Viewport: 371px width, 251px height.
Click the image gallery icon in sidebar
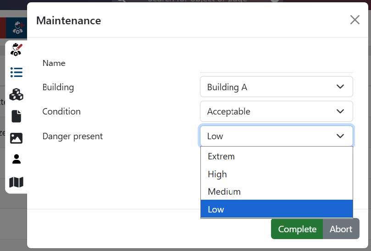point(17,138)
